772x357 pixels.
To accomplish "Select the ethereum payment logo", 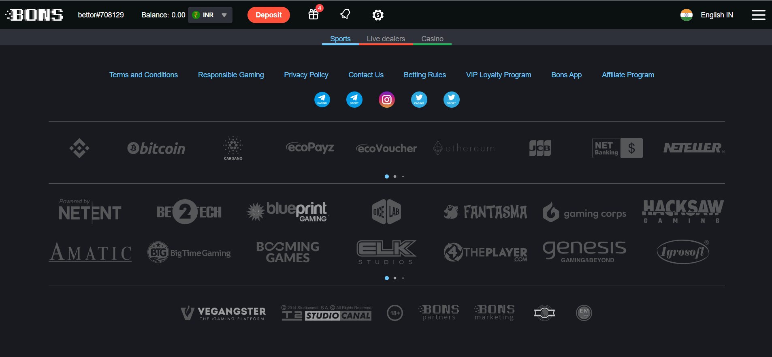I will [x=464, y=148].
